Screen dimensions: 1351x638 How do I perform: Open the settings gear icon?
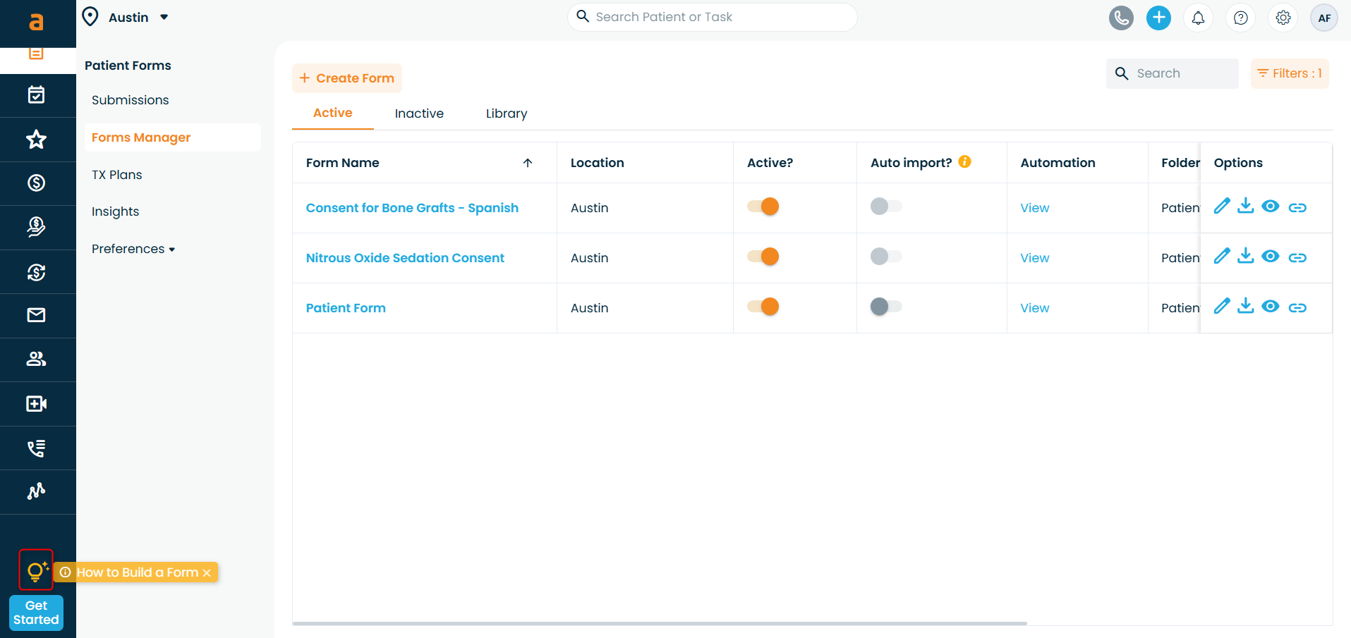[1283, 18]
